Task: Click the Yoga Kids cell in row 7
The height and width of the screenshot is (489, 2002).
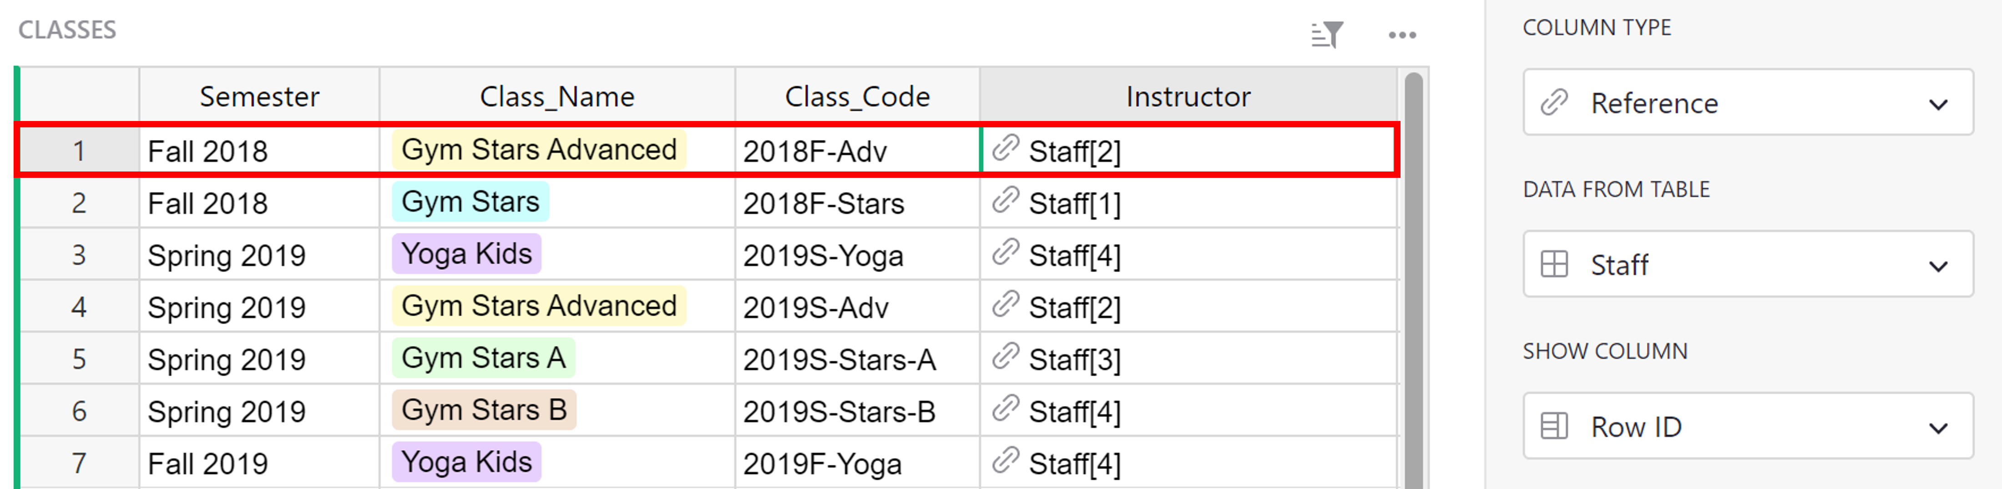Action: 466,462
